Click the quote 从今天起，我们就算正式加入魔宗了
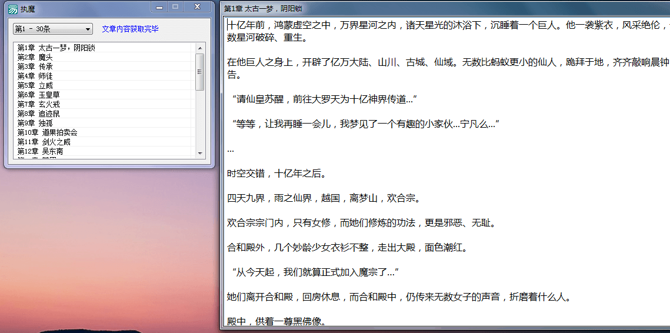This screenshot has height=333, width=670. tap(315, 273)
